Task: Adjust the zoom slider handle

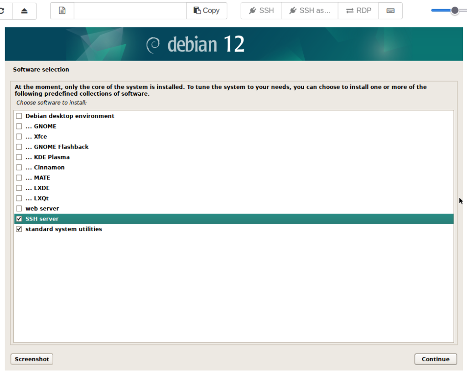Action: [x=455, y=10]
